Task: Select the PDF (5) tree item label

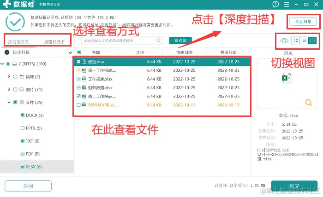Action: [x=33, y=154]
